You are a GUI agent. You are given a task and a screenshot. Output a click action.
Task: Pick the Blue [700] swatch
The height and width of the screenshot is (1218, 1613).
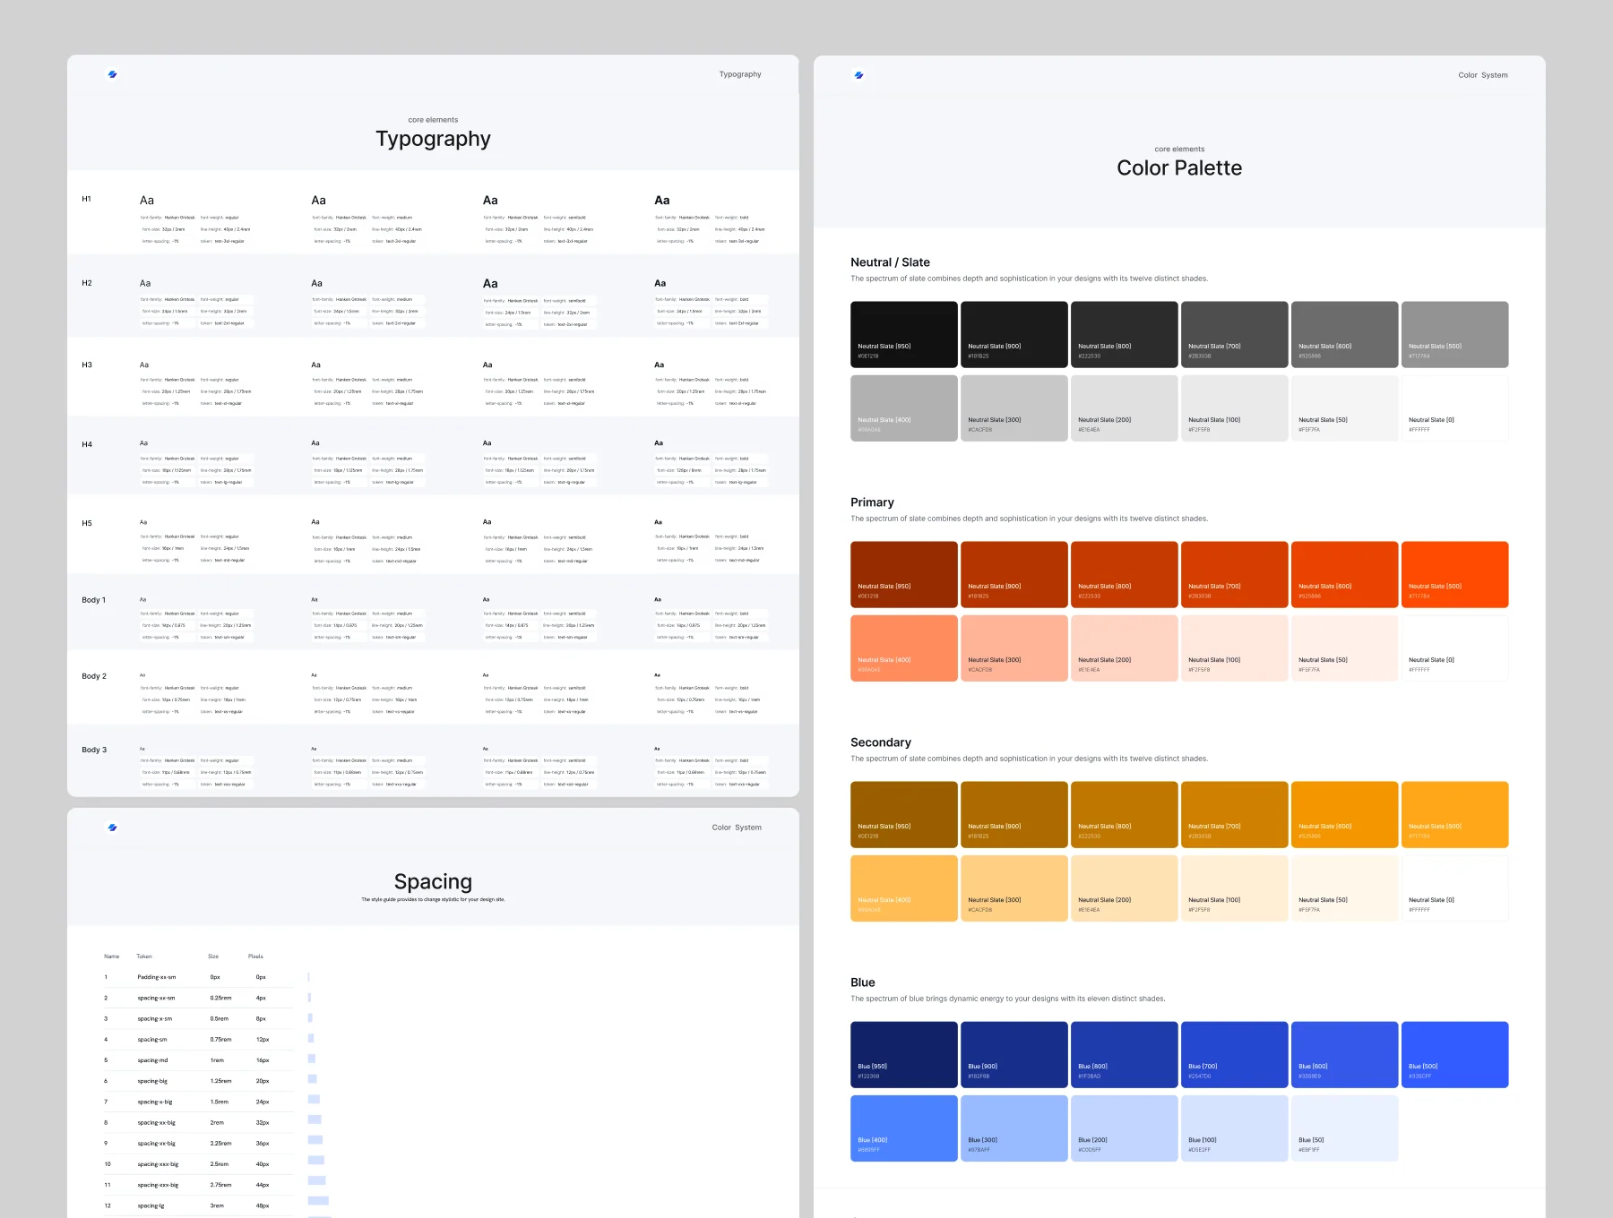tap(1234, 1055)
